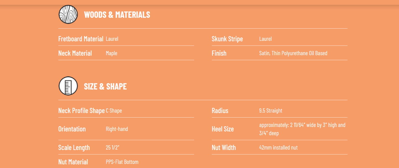Click the Heel Size dimensions text
Screen dimensions: 399x168
pyautogui.click(x=302, y=129)
